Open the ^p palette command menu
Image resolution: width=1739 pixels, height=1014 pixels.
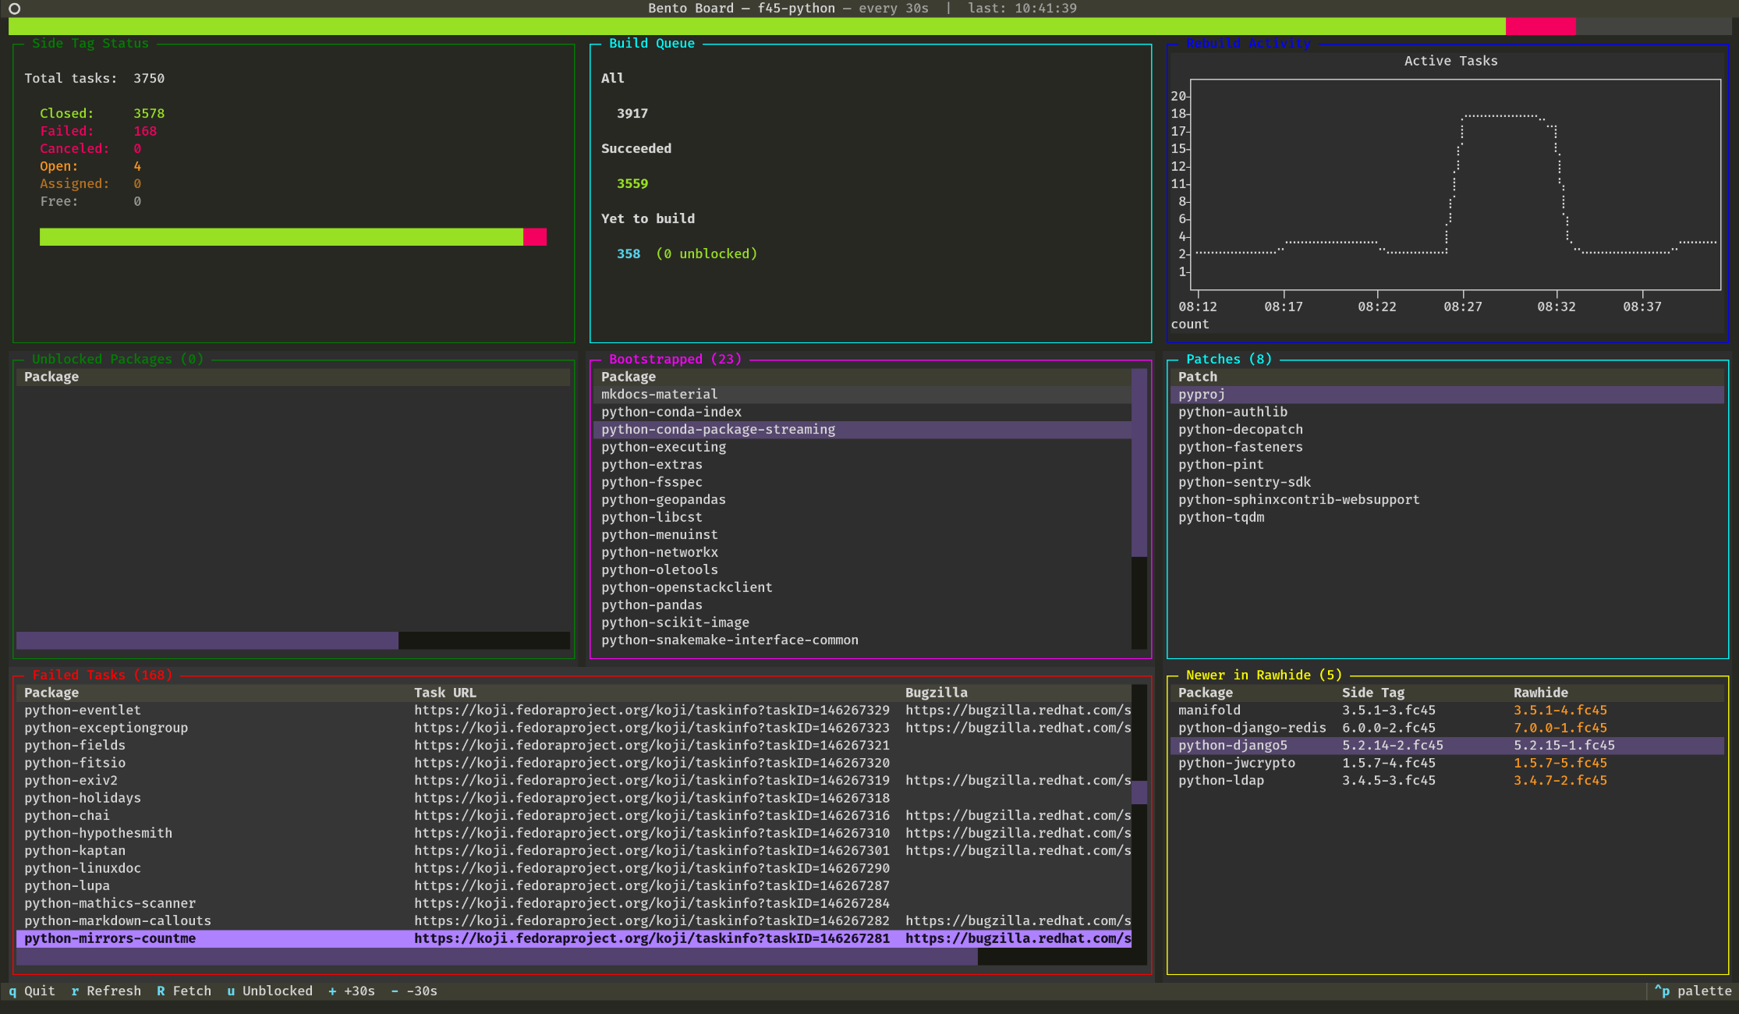pos(1693,991)
